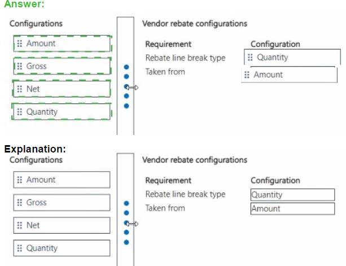Click Net drag handle in Answer Configurations list

coord(19,89)
